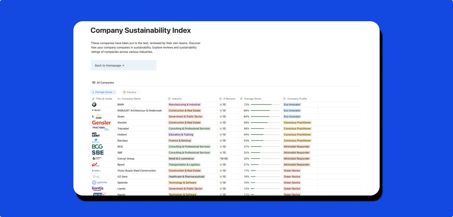Open the Colruyt Group company name

click(x=126, y=159)
